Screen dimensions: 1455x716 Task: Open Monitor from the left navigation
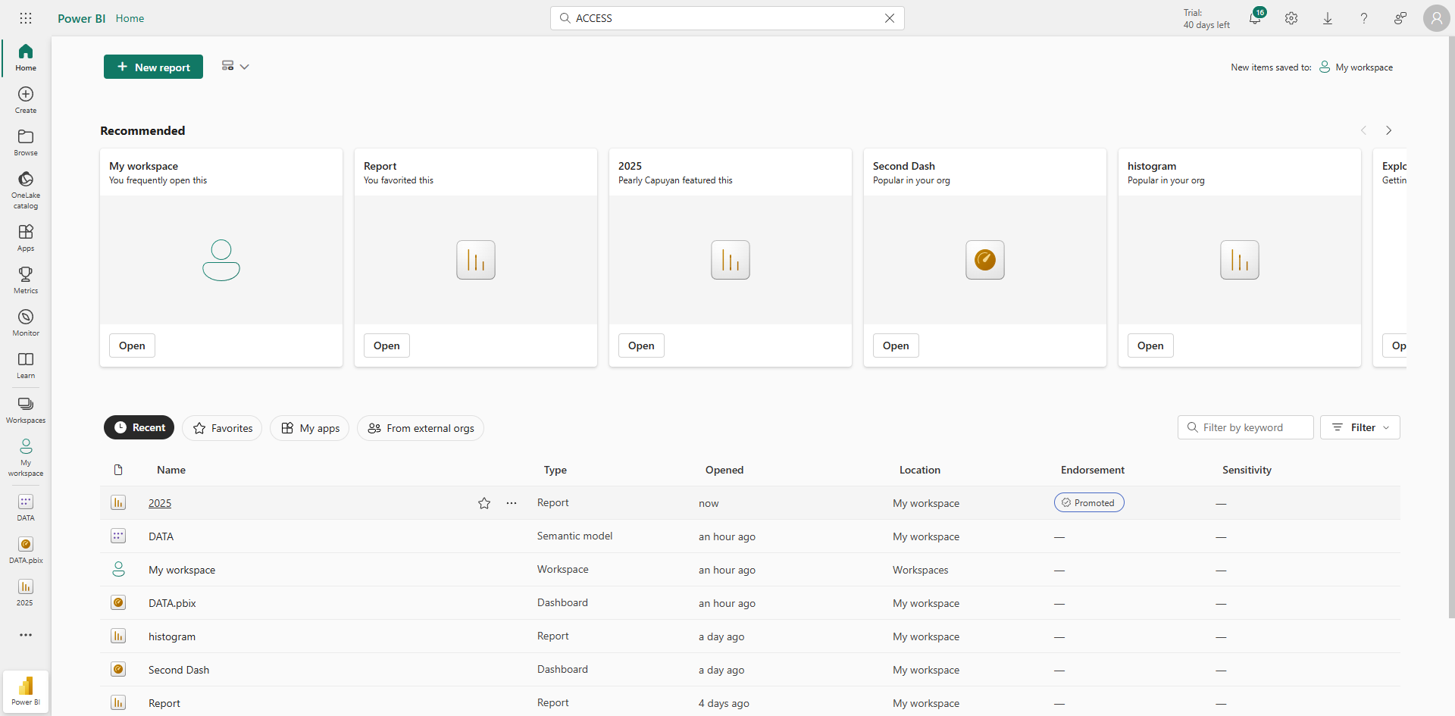click(x=26, y=321)
